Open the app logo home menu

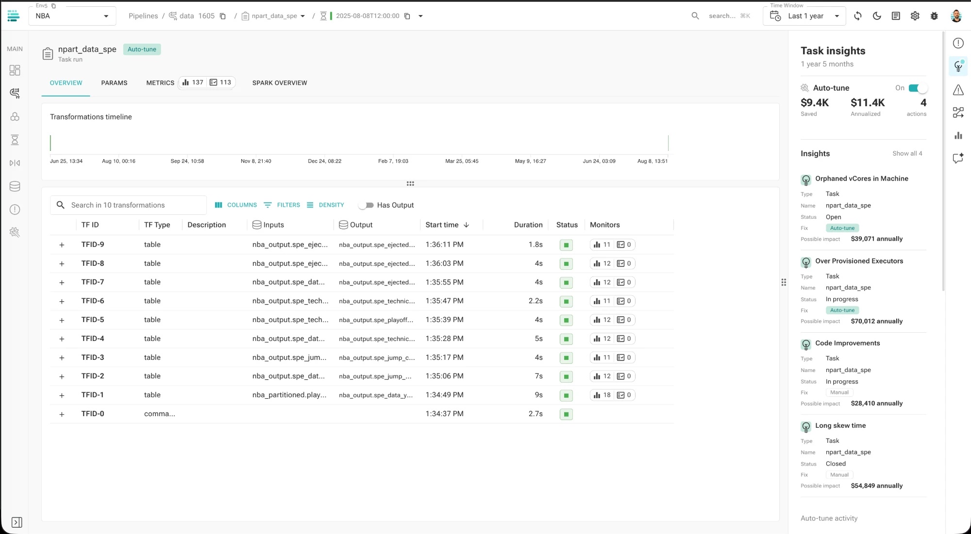point(14,16)
